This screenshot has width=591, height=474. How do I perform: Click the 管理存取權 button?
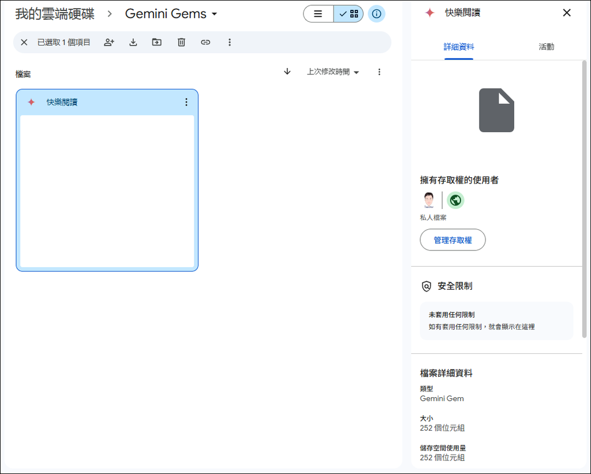452,240
